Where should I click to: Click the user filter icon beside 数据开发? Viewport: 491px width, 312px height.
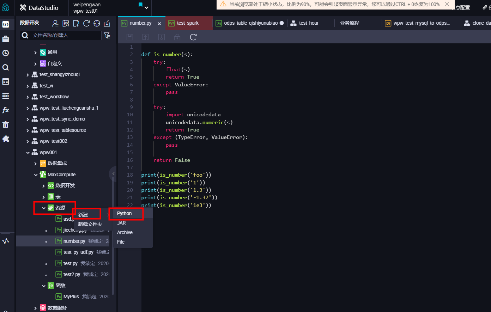coord(55,24)
